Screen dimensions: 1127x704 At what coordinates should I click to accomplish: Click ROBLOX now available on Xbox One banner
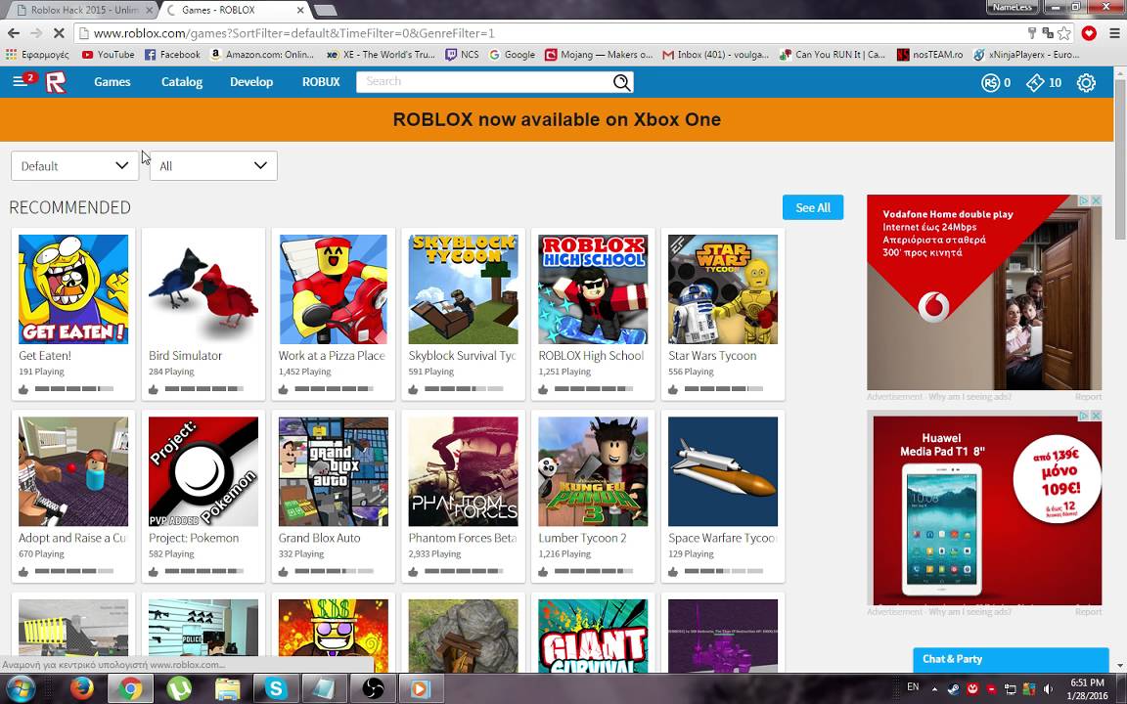tap(557, 119)
